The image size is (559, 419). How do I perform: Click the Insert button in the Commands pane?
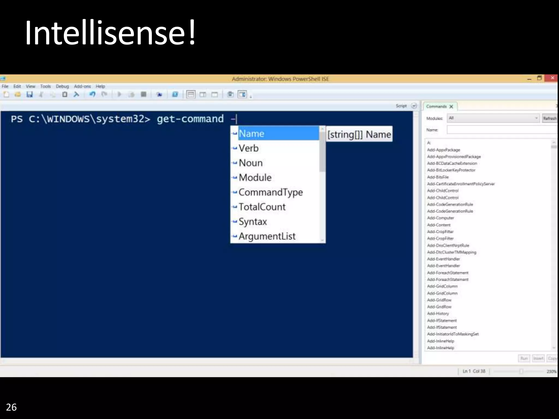coord(538,358)
